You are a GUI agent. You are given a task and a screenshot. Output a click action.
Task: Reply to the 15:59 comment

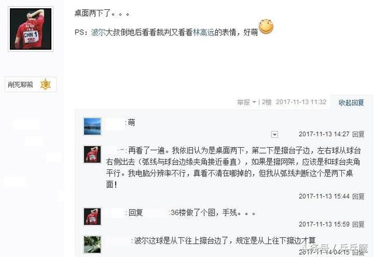point(358,224)
